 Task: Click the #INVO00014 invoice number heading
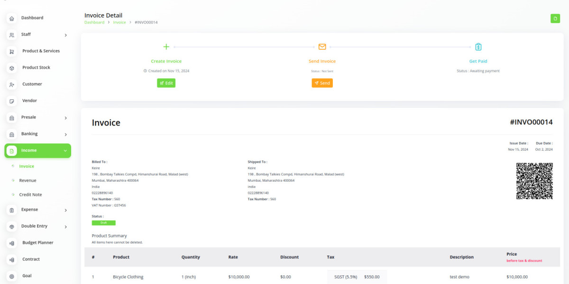[531, 122]
